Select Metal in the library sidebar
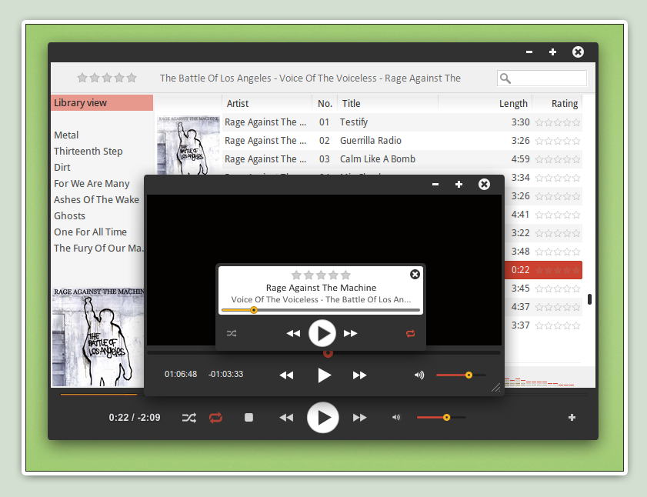Screen dimensions: 647x497 [66, 135]
